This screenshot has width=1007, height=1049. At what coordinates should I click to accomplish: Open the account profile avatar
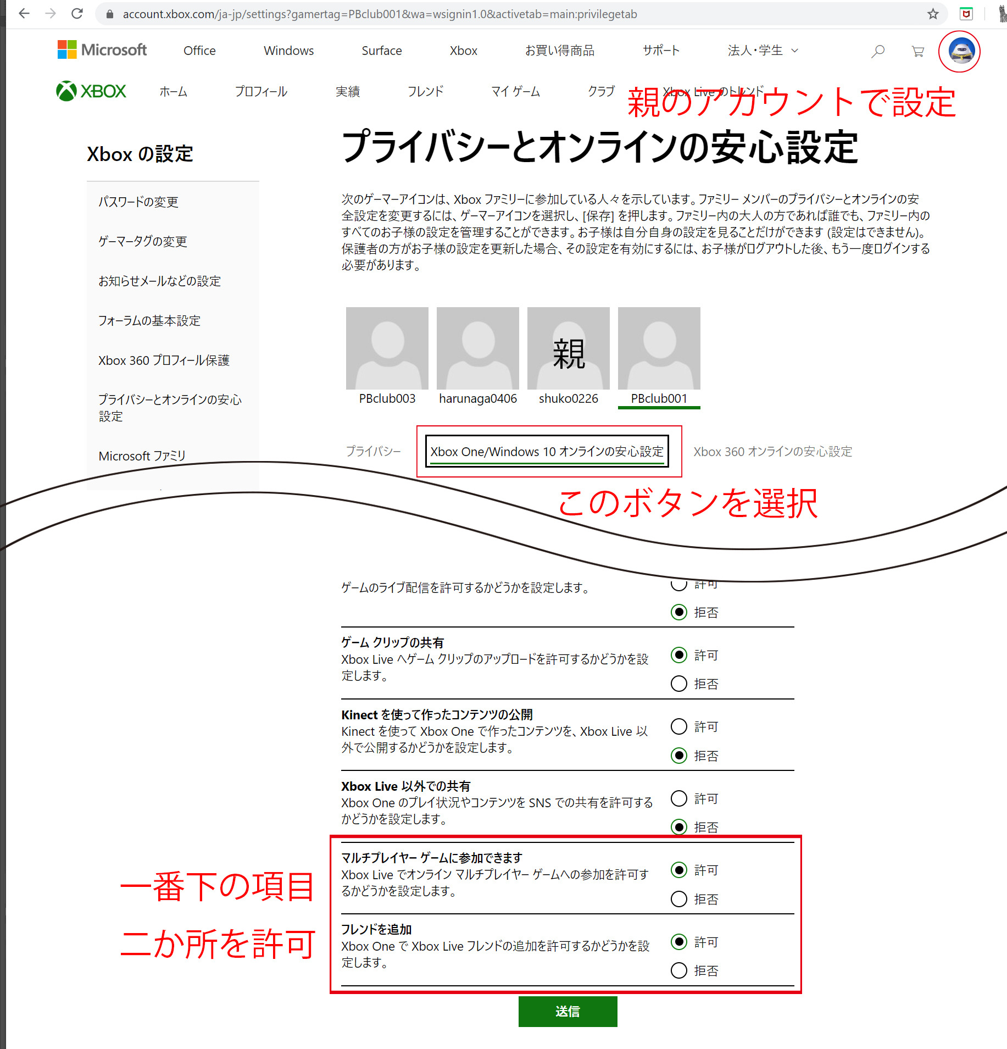[961, 51]
